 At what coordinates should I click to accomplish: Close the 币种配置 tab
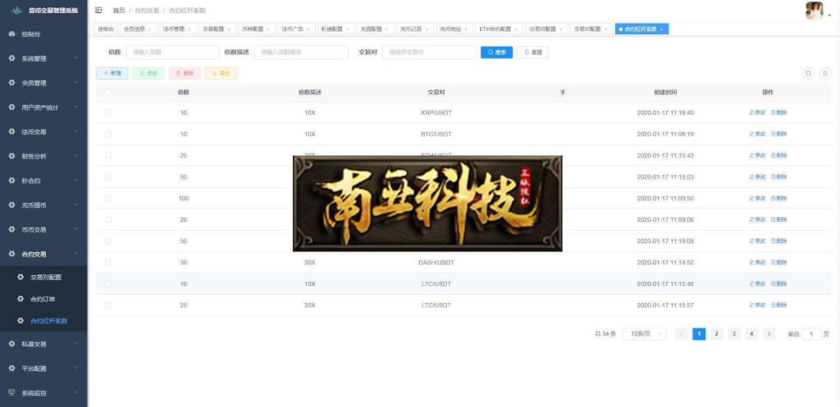click(268, 29)
